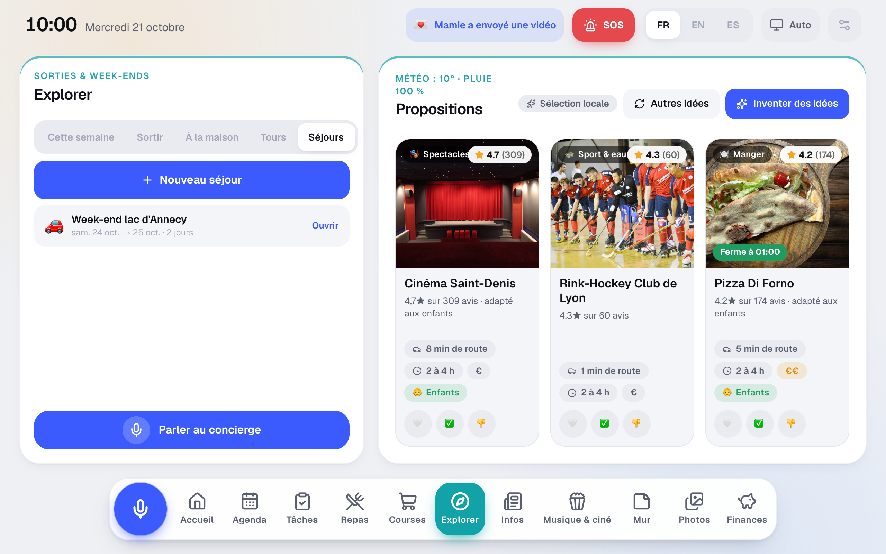Screen dimensions: 886x554
Task: Open the Mamie a envoyé une vidéo notification
Action: (x=485, y=25)
